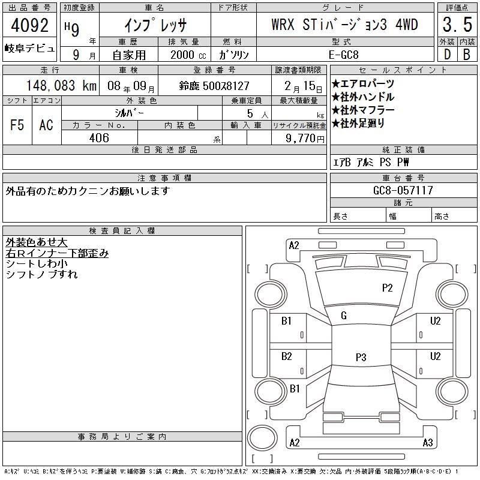Select the G mark on the windshield
480x480 pixels.
pyautogui.click(x=344, y=316)
